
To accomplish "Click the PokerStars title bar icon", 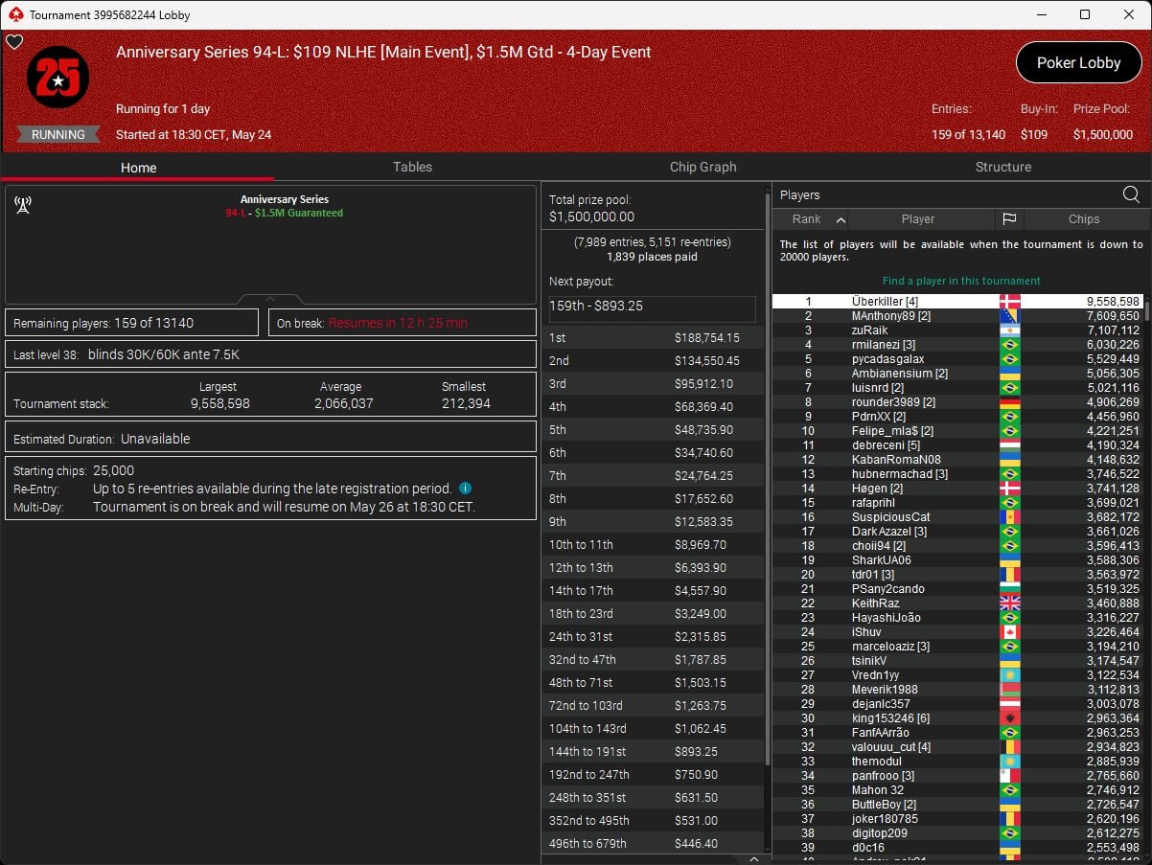I will [x=14, y=14].
